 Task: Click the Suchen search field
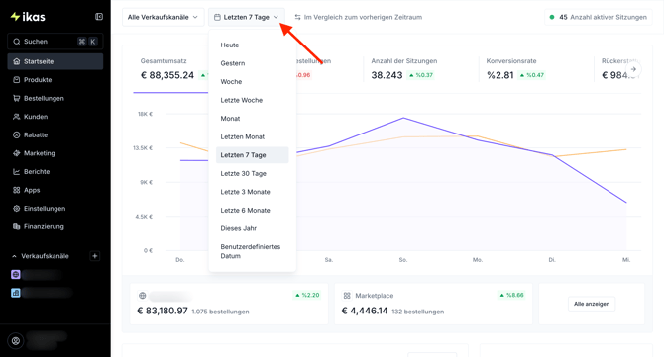55,42
